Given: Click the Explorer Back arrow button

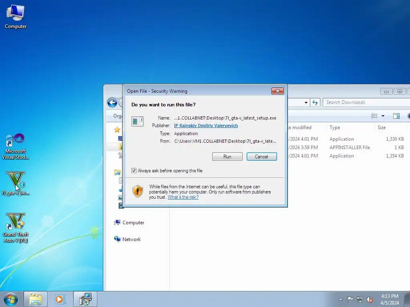Looking at the screenshot, I should click(x=112, y=102).
